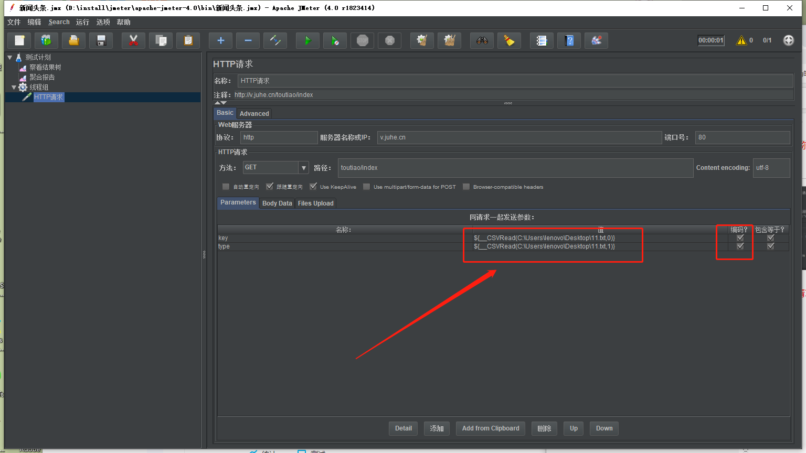Click the 端口号 field showing 80
Screen dimensions: 806x453
743,137
